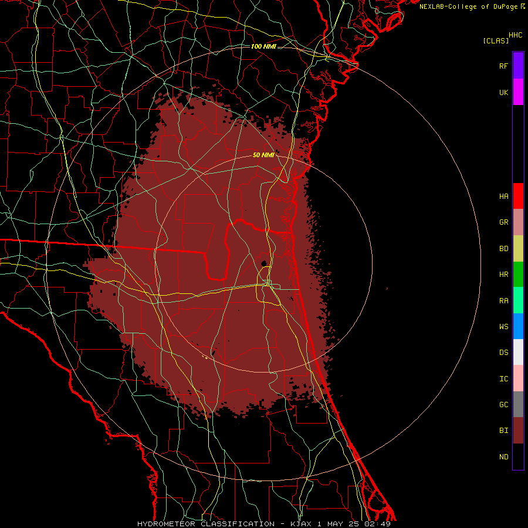Screen dimensions: 528x528
Task: Click the Hydrometeor Classification KJAX caption
Action: click(x=264, y=524)
